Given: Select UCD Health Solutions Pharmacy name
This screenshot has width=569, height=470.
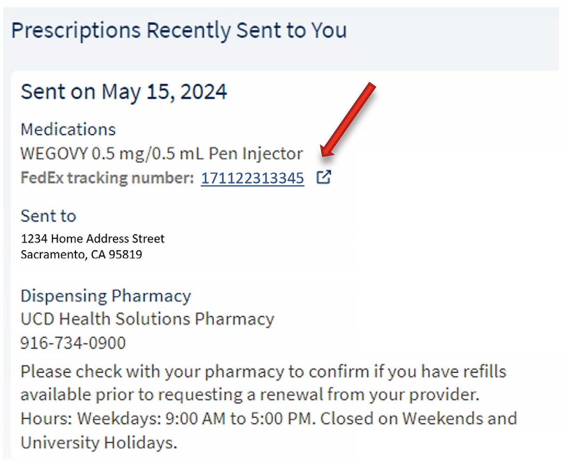Looking at the screenshot, I should [x=147, y=318].
